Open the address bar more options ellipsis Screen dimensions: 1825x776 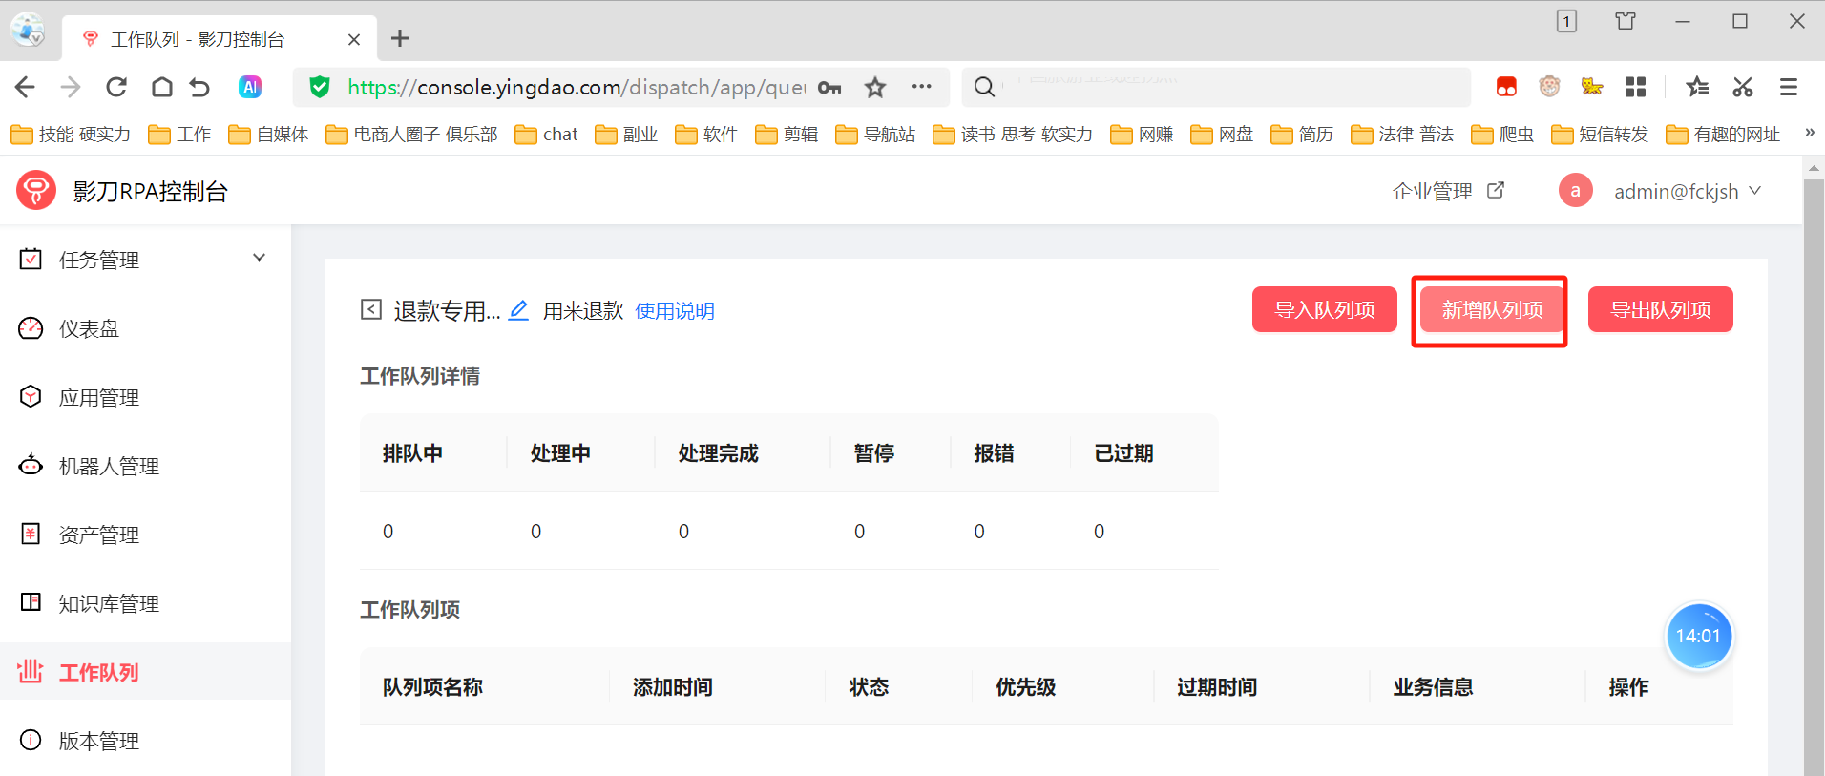(921, 87)
